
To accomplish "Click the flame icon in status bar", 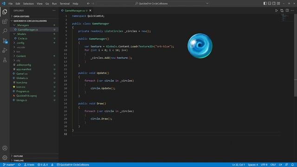I will tap(52, 165).
